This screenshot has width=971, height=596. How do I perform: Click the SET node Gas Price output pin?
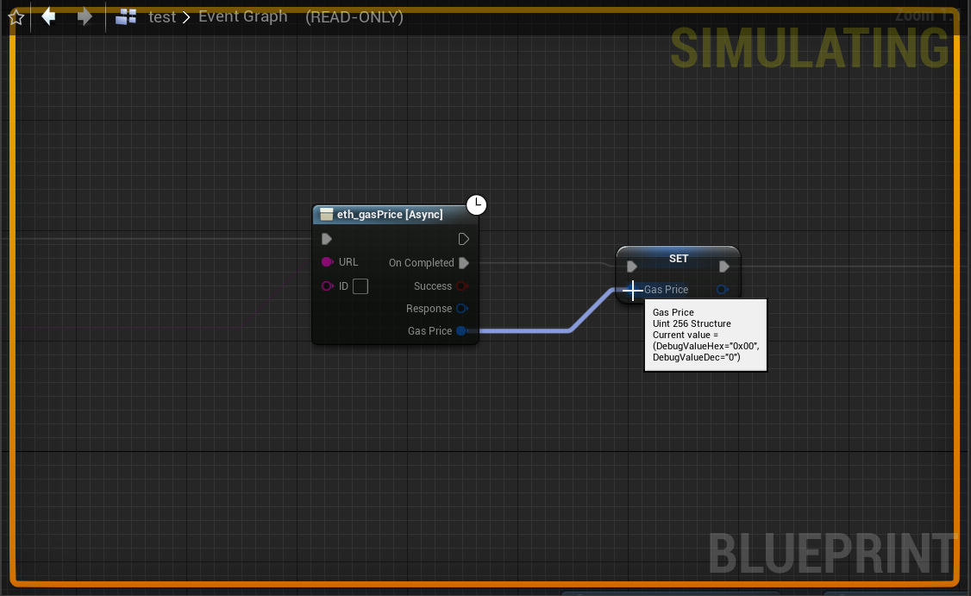coord(722,290)
